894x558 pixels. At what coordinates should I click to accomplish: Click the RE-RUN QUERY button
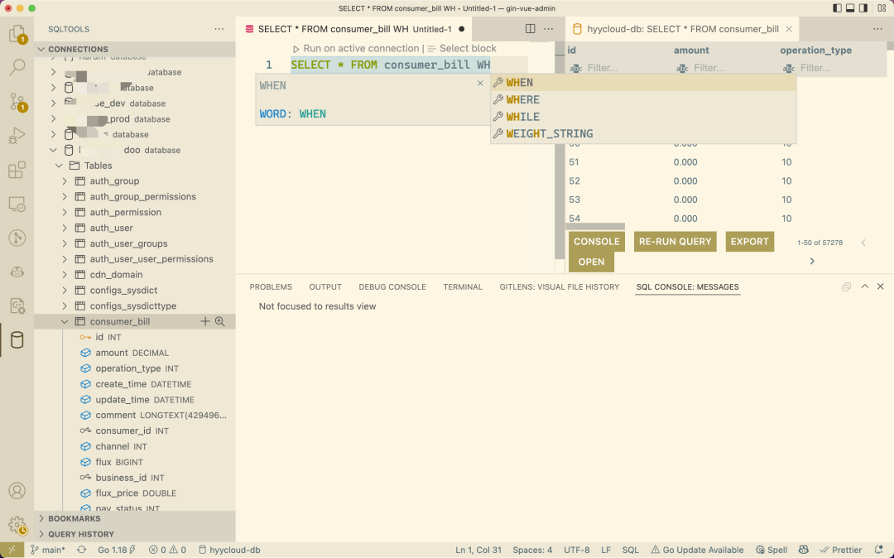pyautogui.click(x=674, y=242)
